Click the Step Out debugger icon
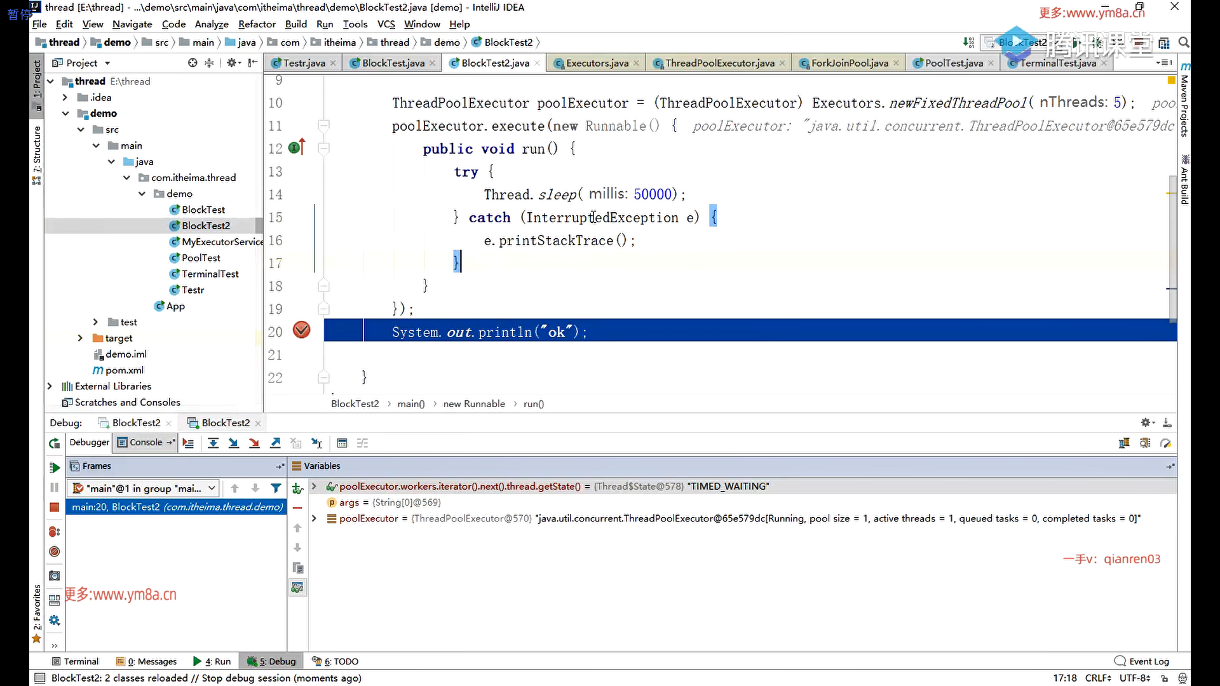Image resolution: width=1220 pixels, height=686 pixels. (x=275, y=443)
